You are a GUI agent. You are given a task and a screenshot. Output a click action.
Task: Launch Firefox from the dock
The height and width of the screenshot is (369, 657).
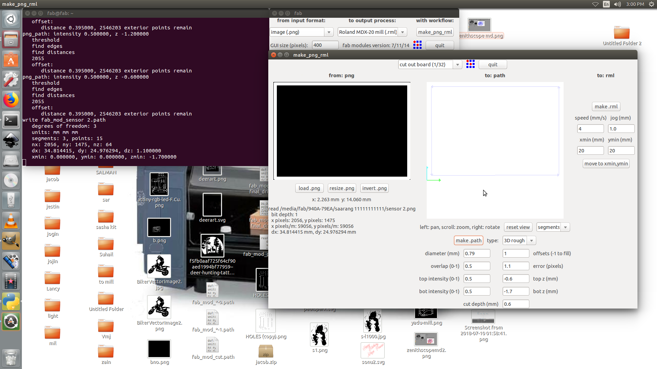11,100
